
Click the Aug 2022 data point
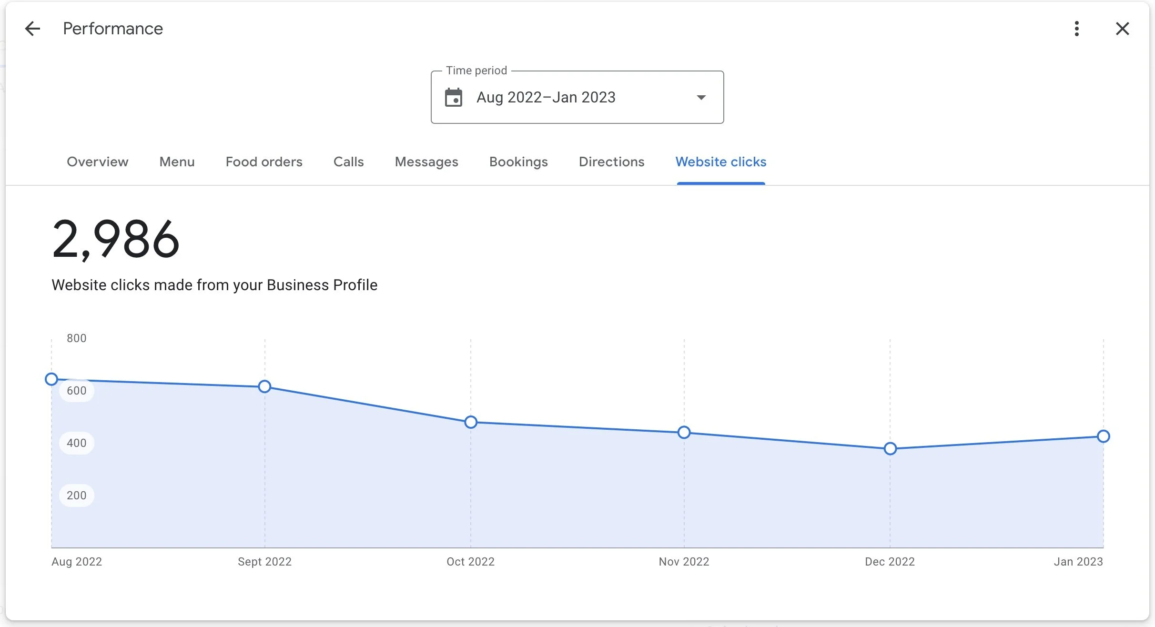pos(51,379)
